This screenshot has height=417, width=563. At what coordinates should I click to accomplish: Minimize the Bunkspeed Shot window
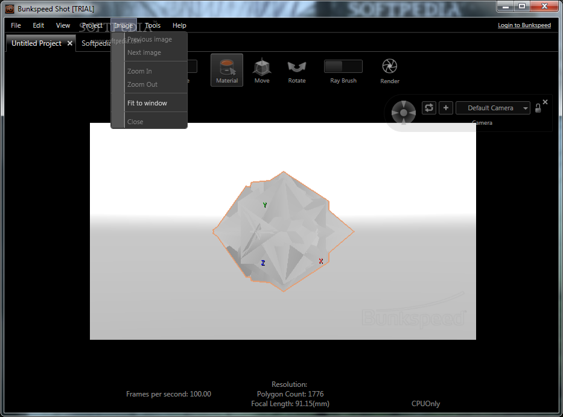point(506,6)
